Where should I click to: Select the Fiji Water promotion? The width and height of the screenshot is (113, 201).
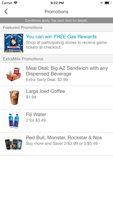click(x=56, y=121)
